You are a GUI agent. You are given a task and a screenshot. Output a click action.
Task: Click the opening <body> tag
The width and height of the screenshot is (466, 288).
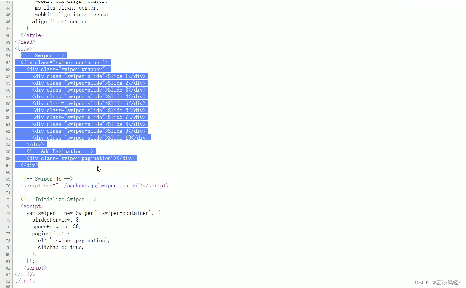(x=24, y=49)
